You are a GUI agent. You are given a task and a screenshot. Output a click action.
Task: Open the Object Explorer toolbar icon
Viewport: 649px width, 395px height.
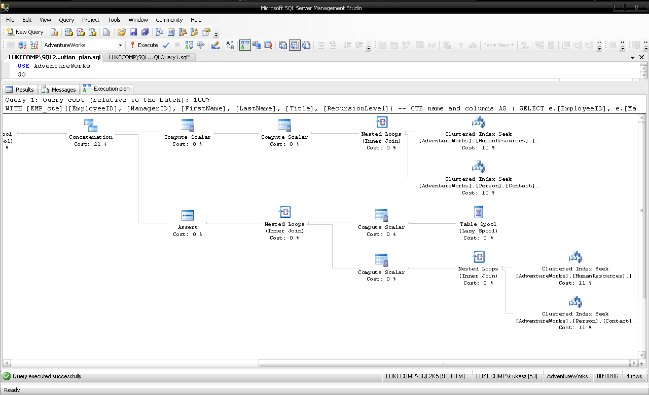[183, 32]
